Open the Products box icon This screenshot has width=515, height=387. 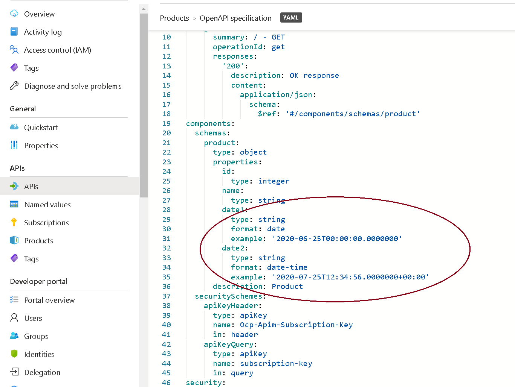(x=13, y=241)
